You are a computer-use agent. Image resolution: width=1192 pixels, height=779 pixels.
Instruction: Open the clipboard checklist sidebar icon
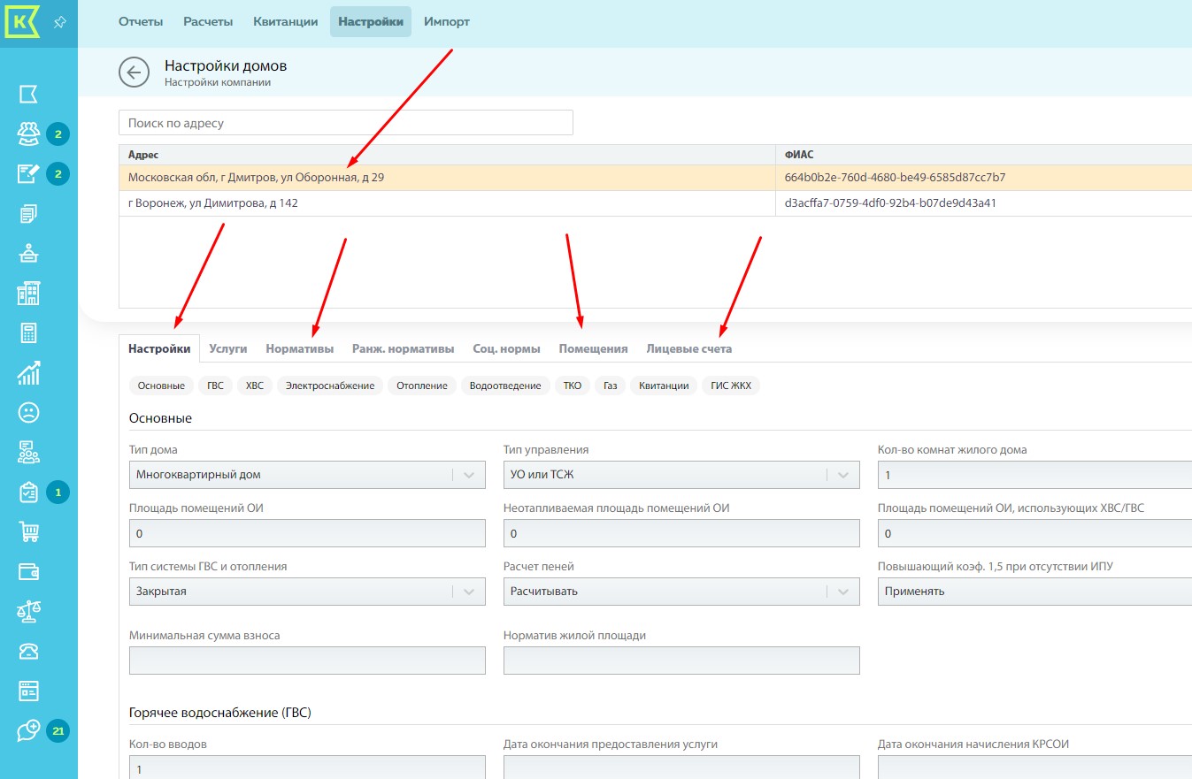pyautogui.click(x=28, y=492)
